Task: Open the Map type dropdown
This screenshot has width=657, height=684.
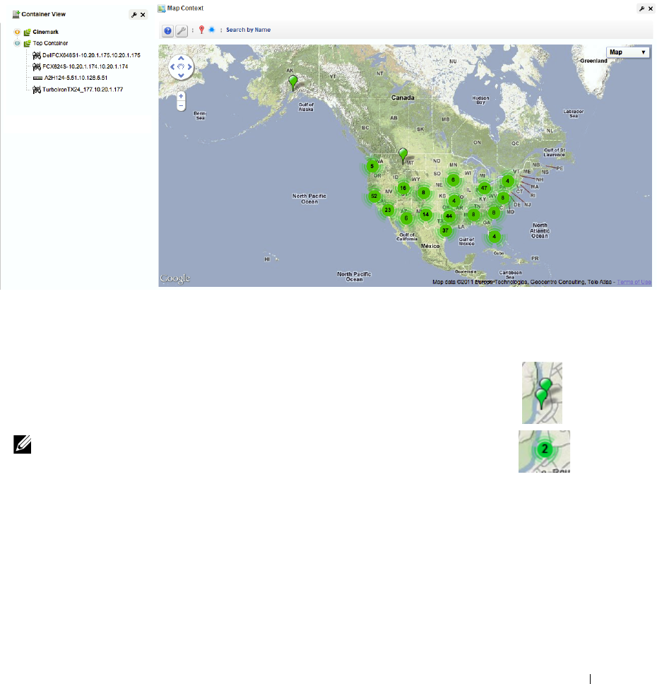Action: pos(627,52)
